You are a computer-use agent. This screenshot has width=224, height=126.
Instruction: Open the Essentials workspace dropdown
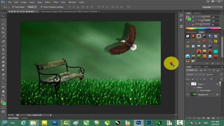[x=212, y=7]
